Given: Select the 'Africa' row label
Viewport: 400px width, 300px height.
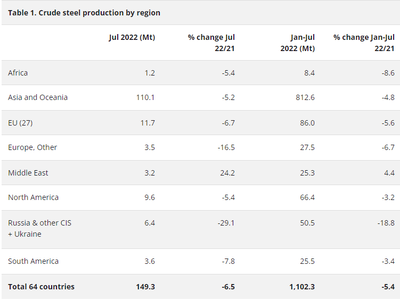Looking at the screenshot, I should 18,73.
